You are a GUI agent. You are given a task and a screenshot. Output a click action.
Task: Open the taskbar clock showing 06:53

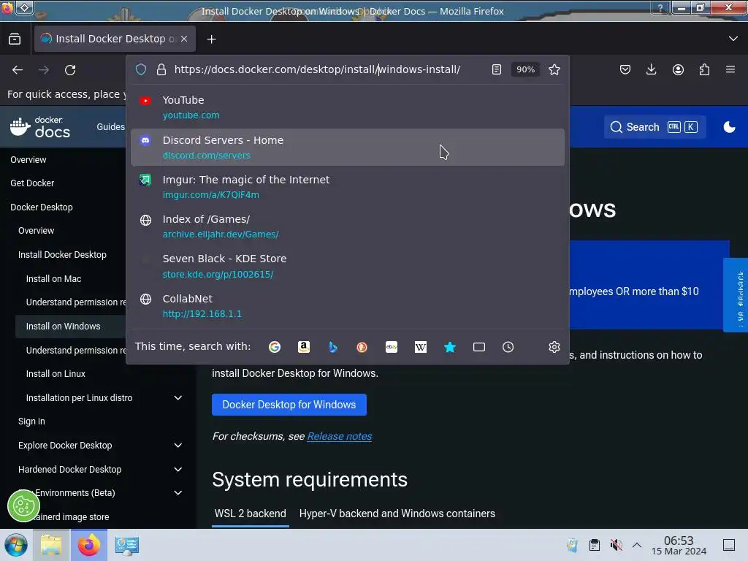coord(679,545)
